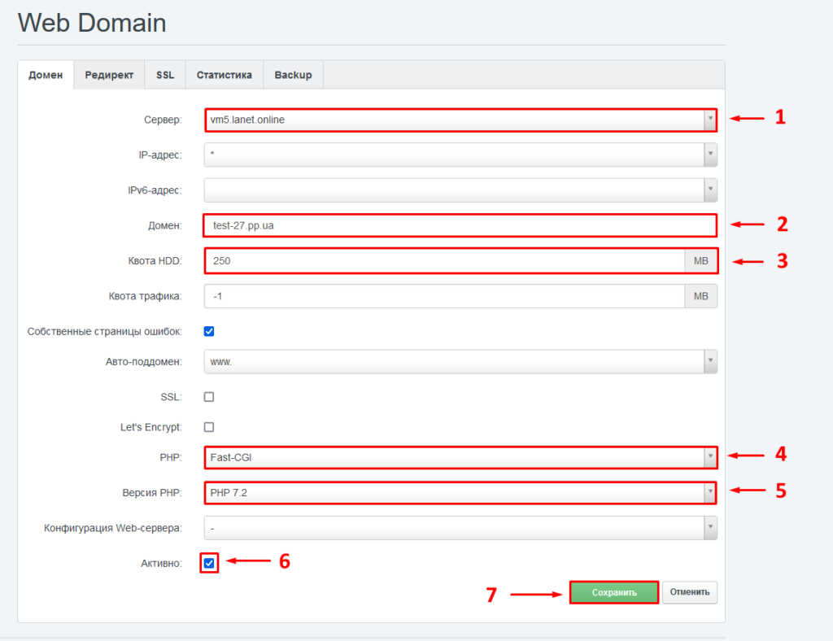Switch to the Backup tab
The image size is (833, 641).
293,75
